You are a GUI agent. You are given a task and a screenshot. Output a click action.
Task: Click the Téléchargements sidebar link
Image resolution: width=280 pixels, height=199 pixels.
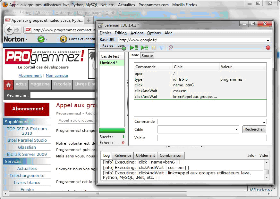pyautogui.click(x=27, y=175)
